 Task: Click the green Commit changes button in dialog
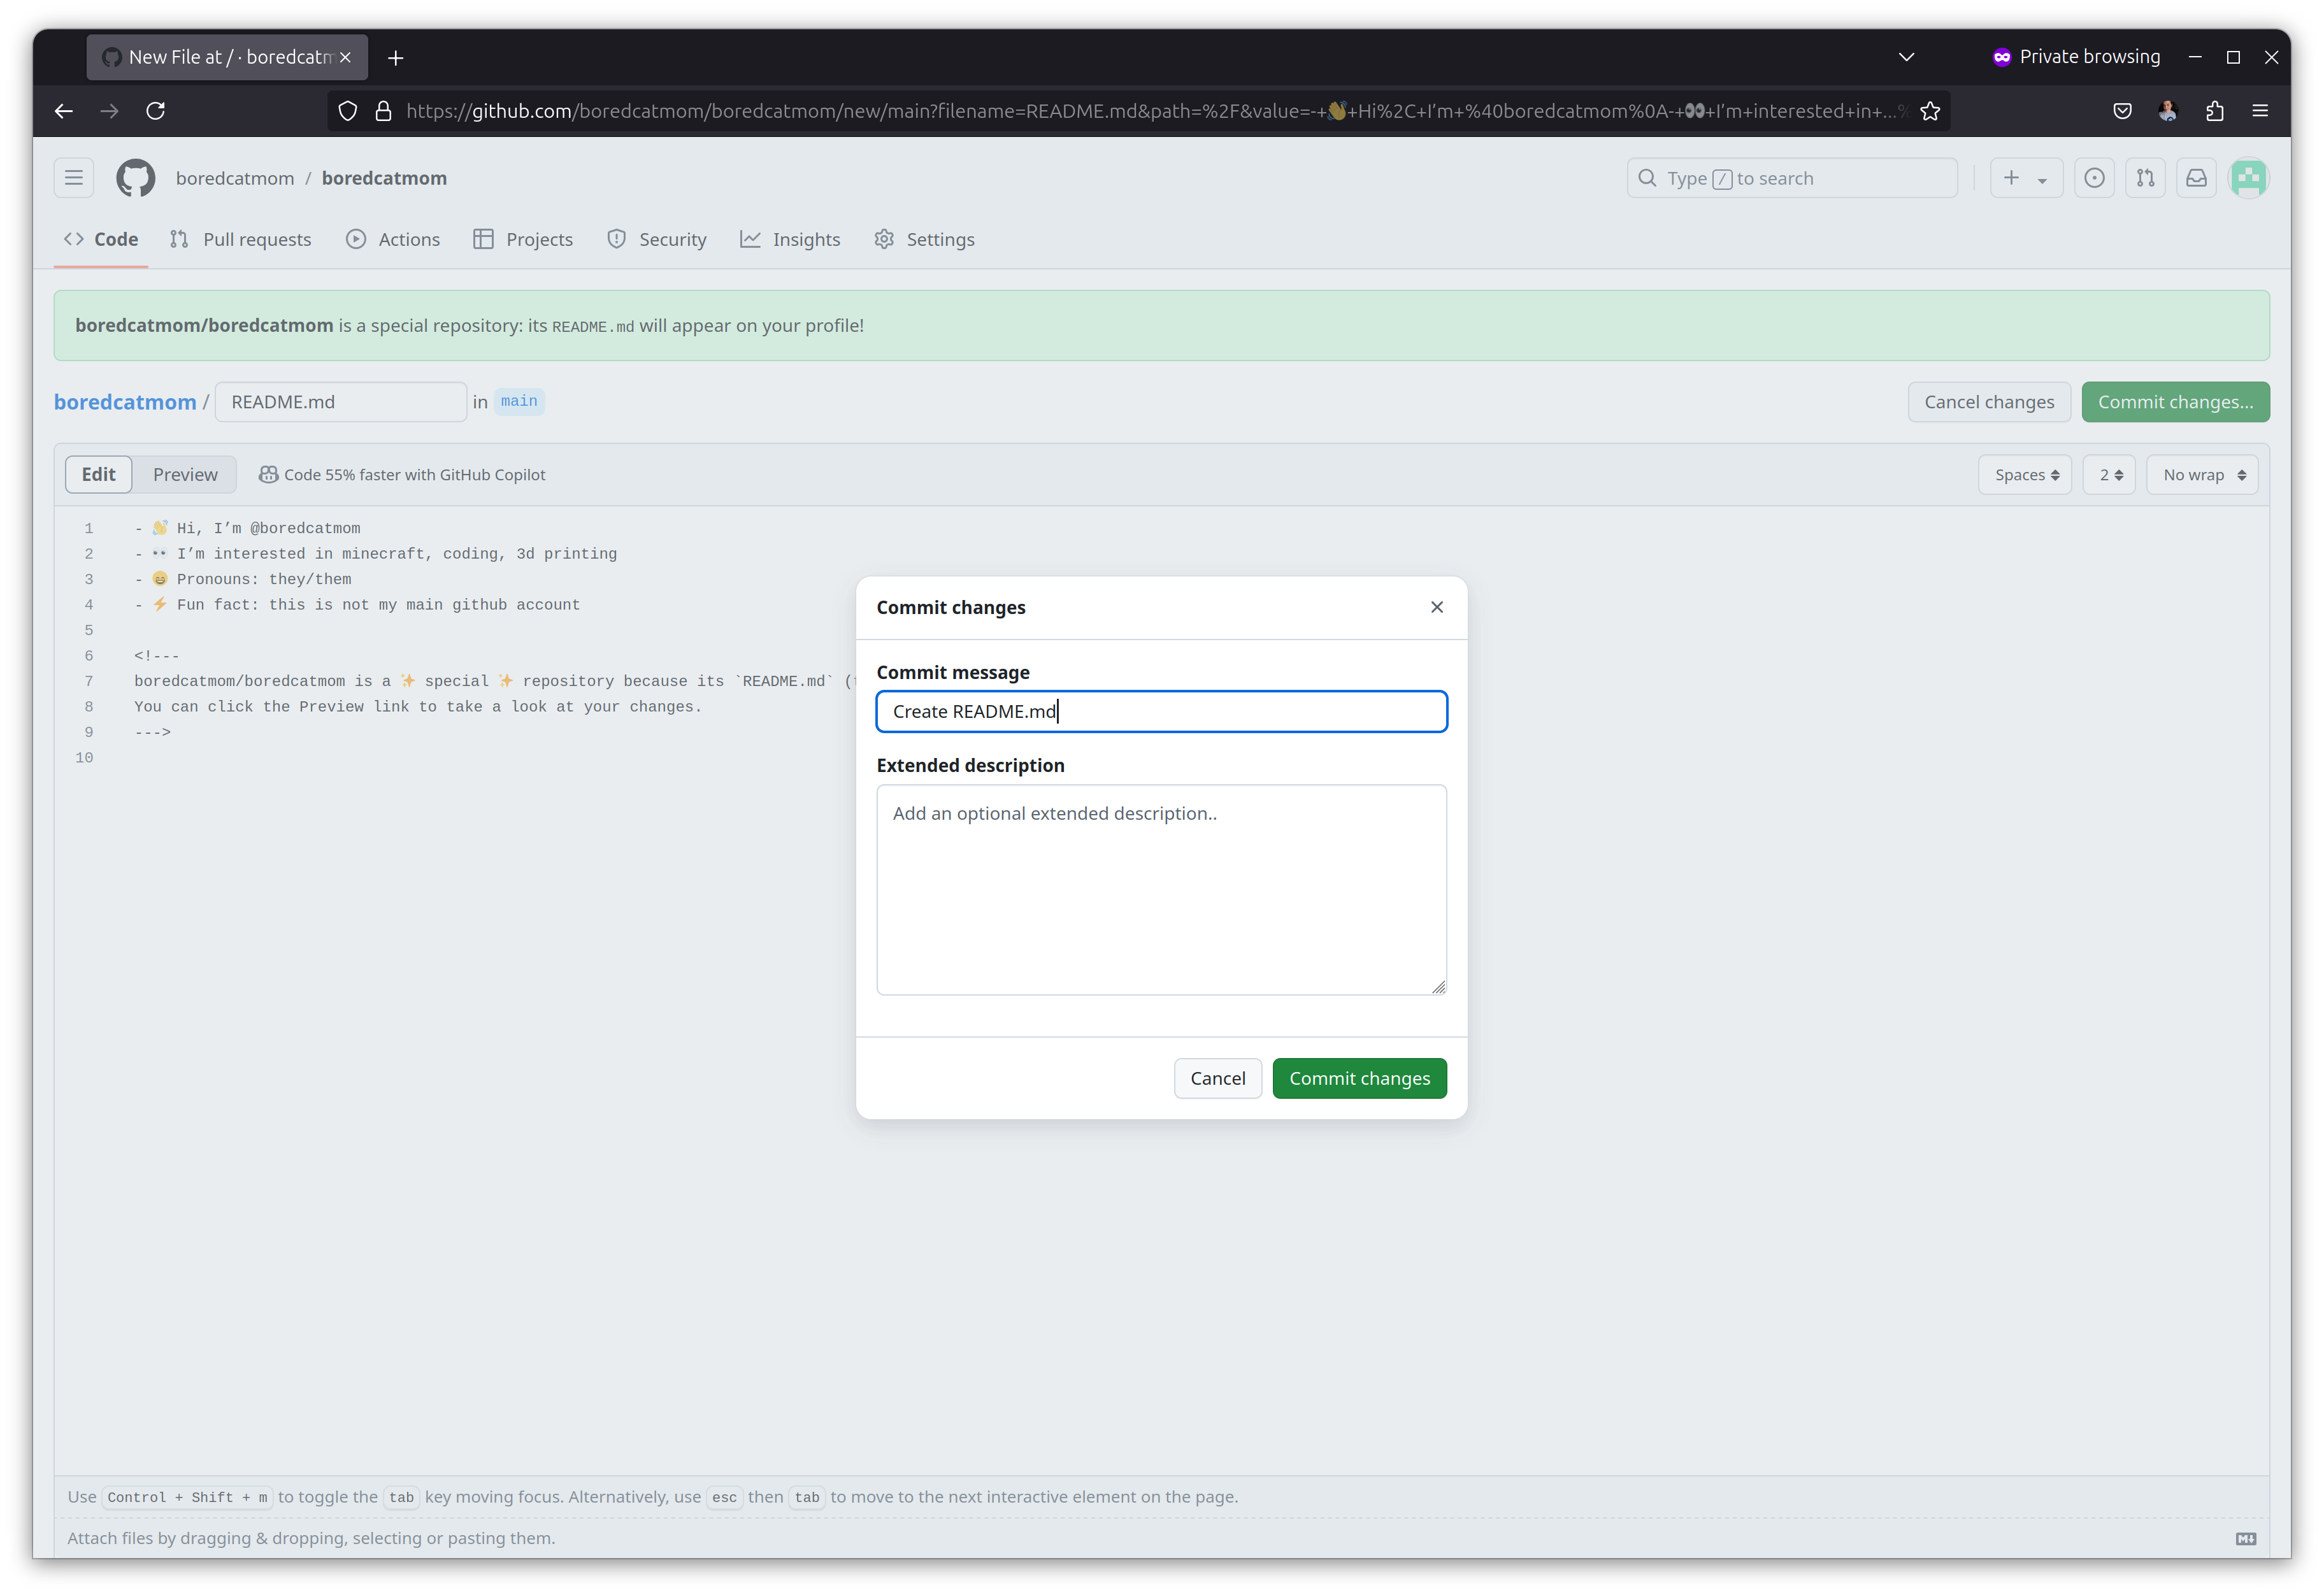coord(1360,1078)
